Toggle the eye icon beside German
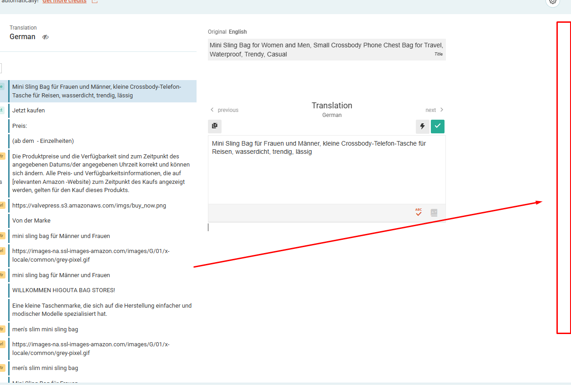Viewport: 571px width, 385px height. (45, 37)
